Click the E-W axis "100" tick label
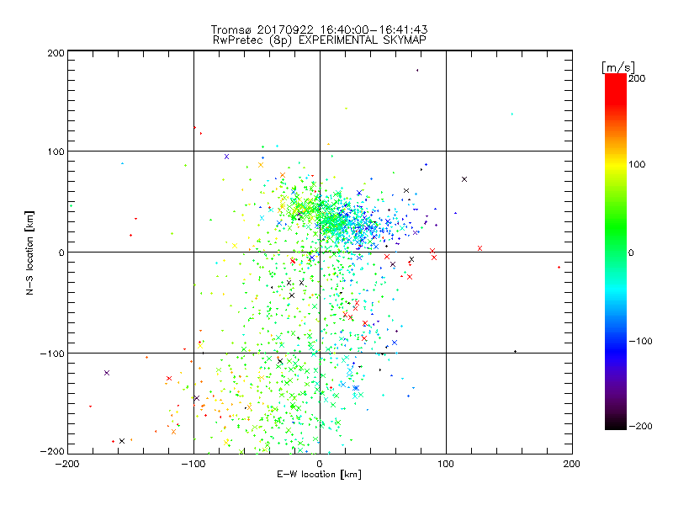The height and width of the screenshot is (505, 673). [x=446, y=464]
